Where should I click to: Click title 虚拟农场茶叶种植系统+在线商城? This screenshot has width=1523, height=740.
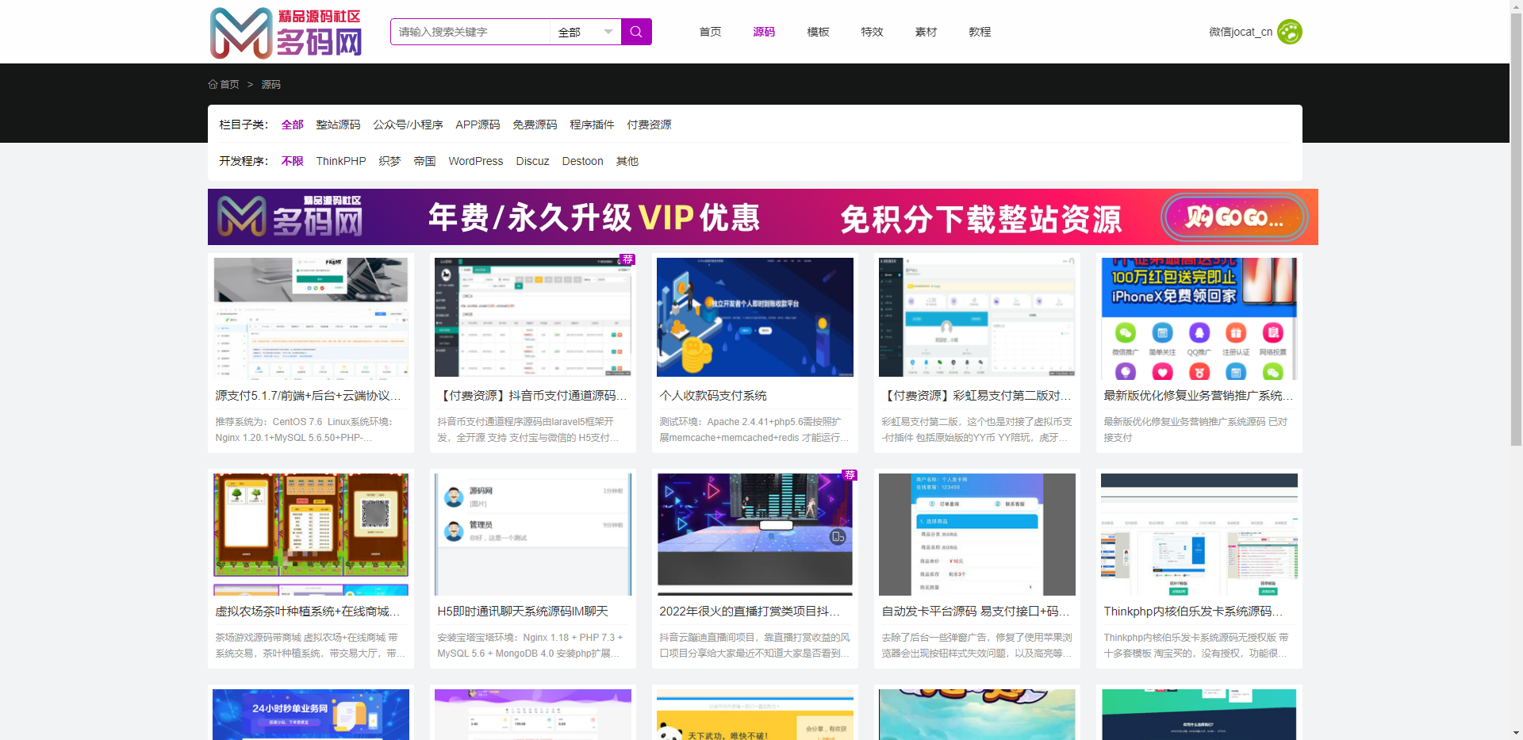(x=308, y=611)
